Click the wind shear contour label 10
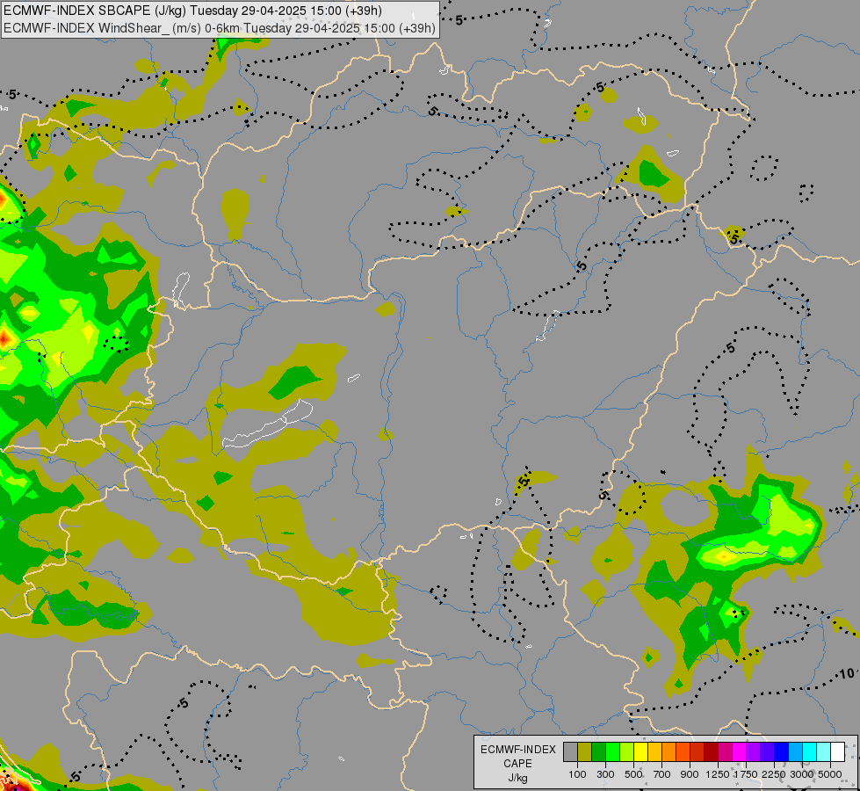This screenshot has height=791, width=860. pyautogui.click(x=847, y=673)
